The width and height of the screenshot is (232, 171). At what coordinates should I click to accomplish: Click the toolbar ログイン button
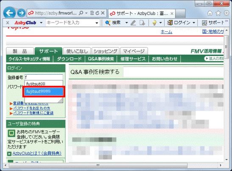pyautogui.click(x=179, y=22)
